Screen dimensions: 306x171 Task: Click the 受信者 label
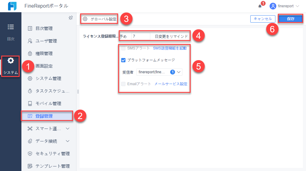(128, 72)
